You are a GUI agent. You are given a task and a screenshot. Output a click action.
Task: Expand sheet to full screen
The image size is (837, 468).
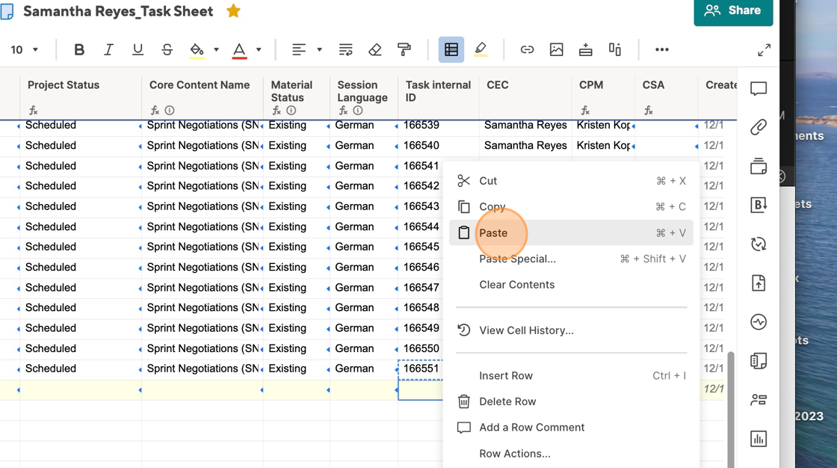coord(764,50)
